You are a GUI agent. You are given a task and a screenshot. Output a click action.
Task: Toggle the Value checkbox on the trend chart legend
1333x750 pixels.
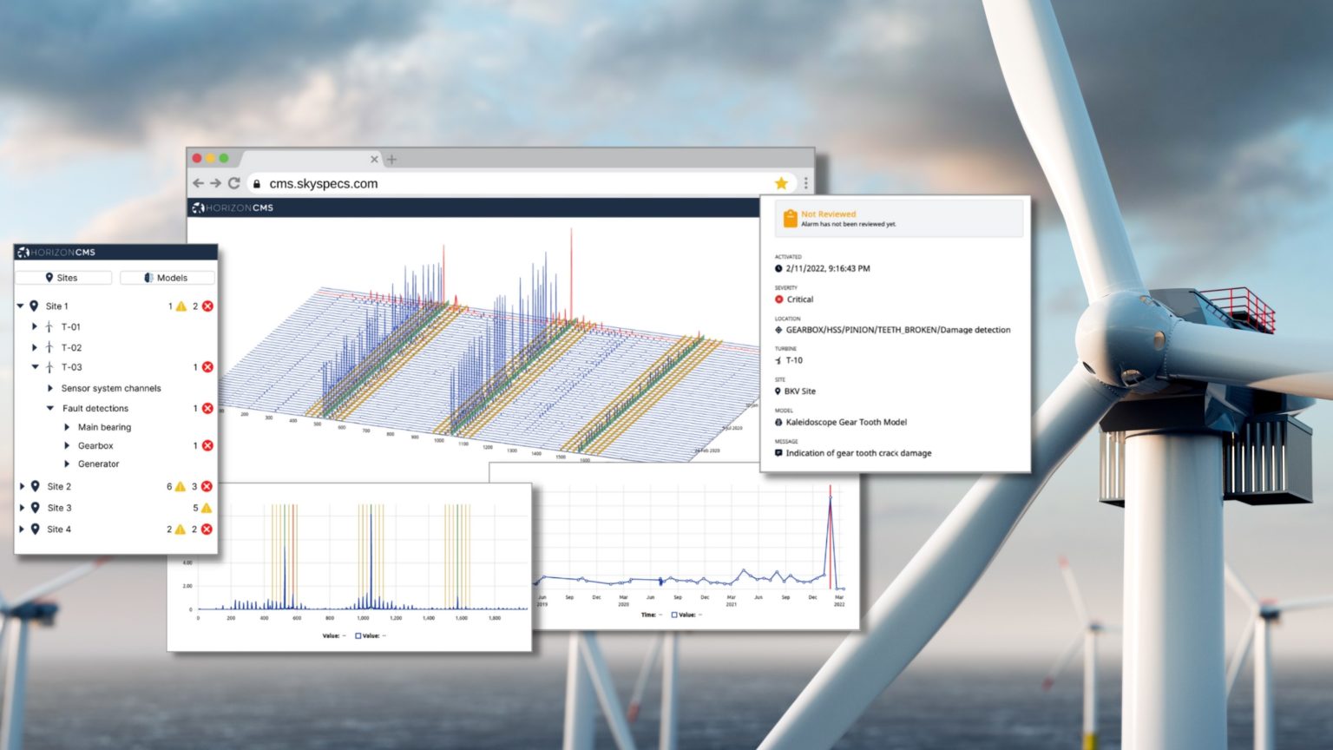pos(673,614)
